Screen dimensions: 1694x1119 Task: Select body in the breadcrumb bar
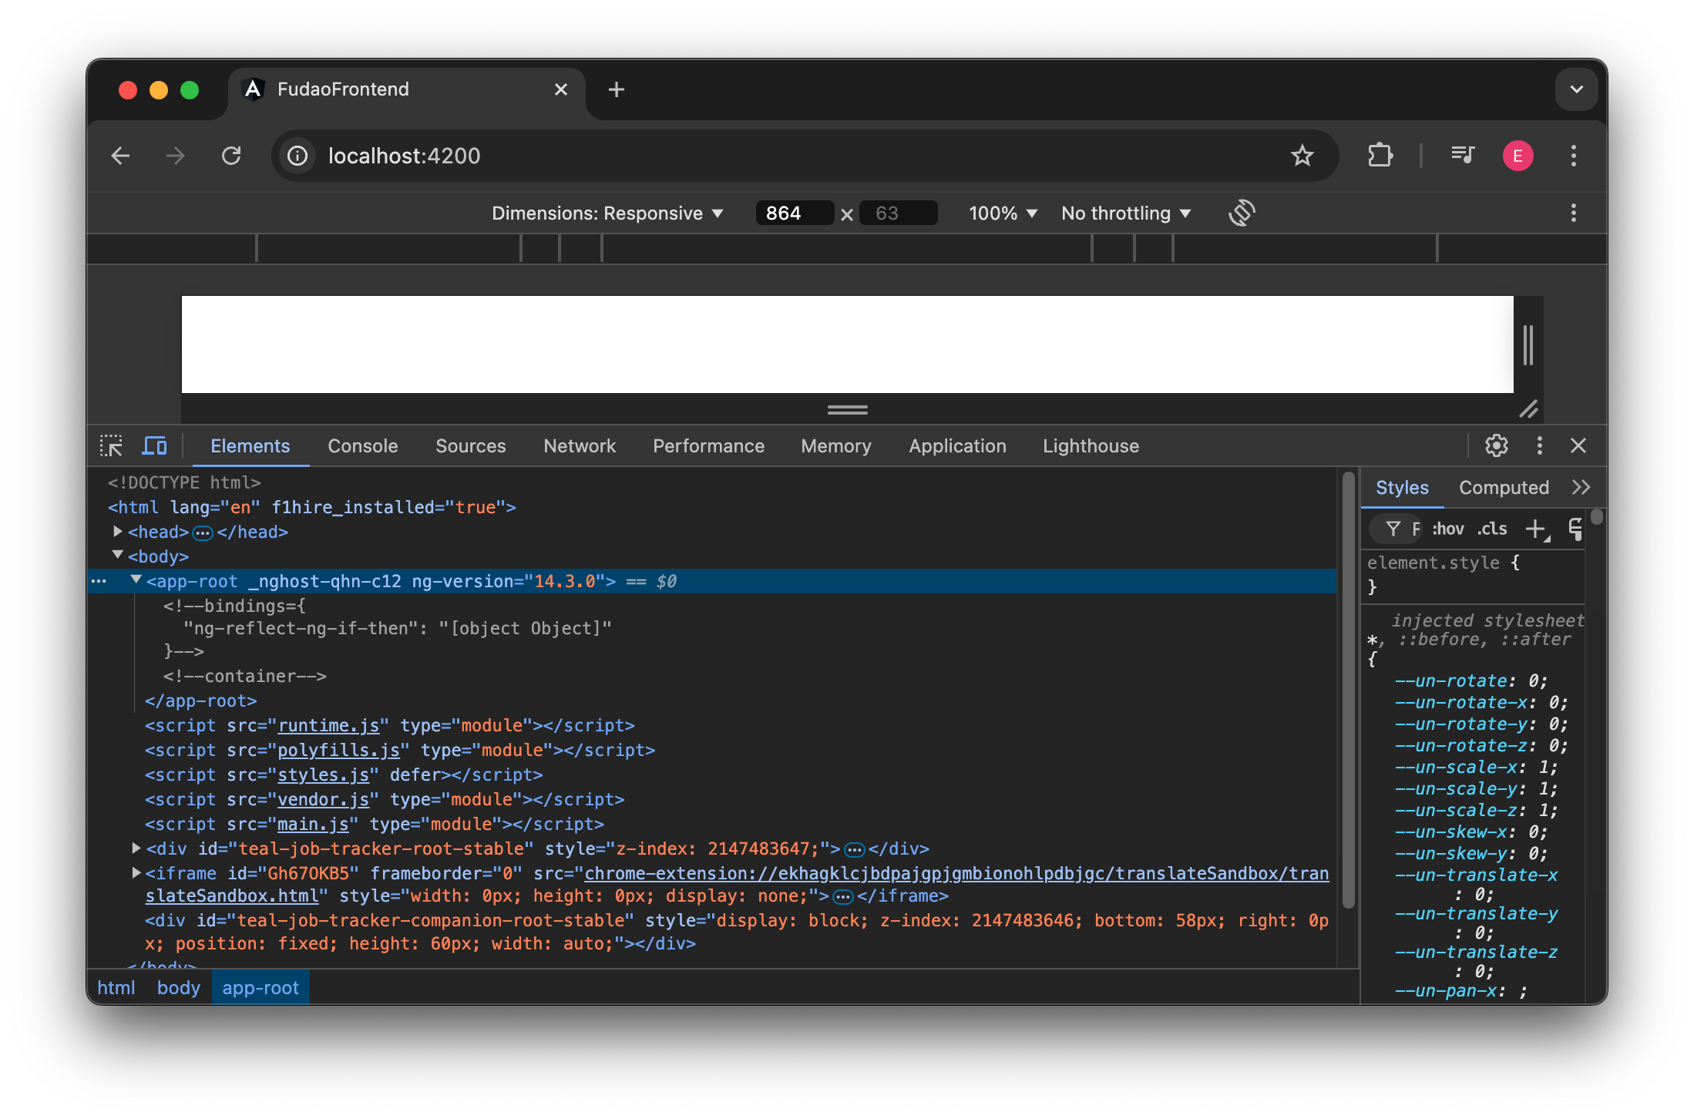[178, 987]
